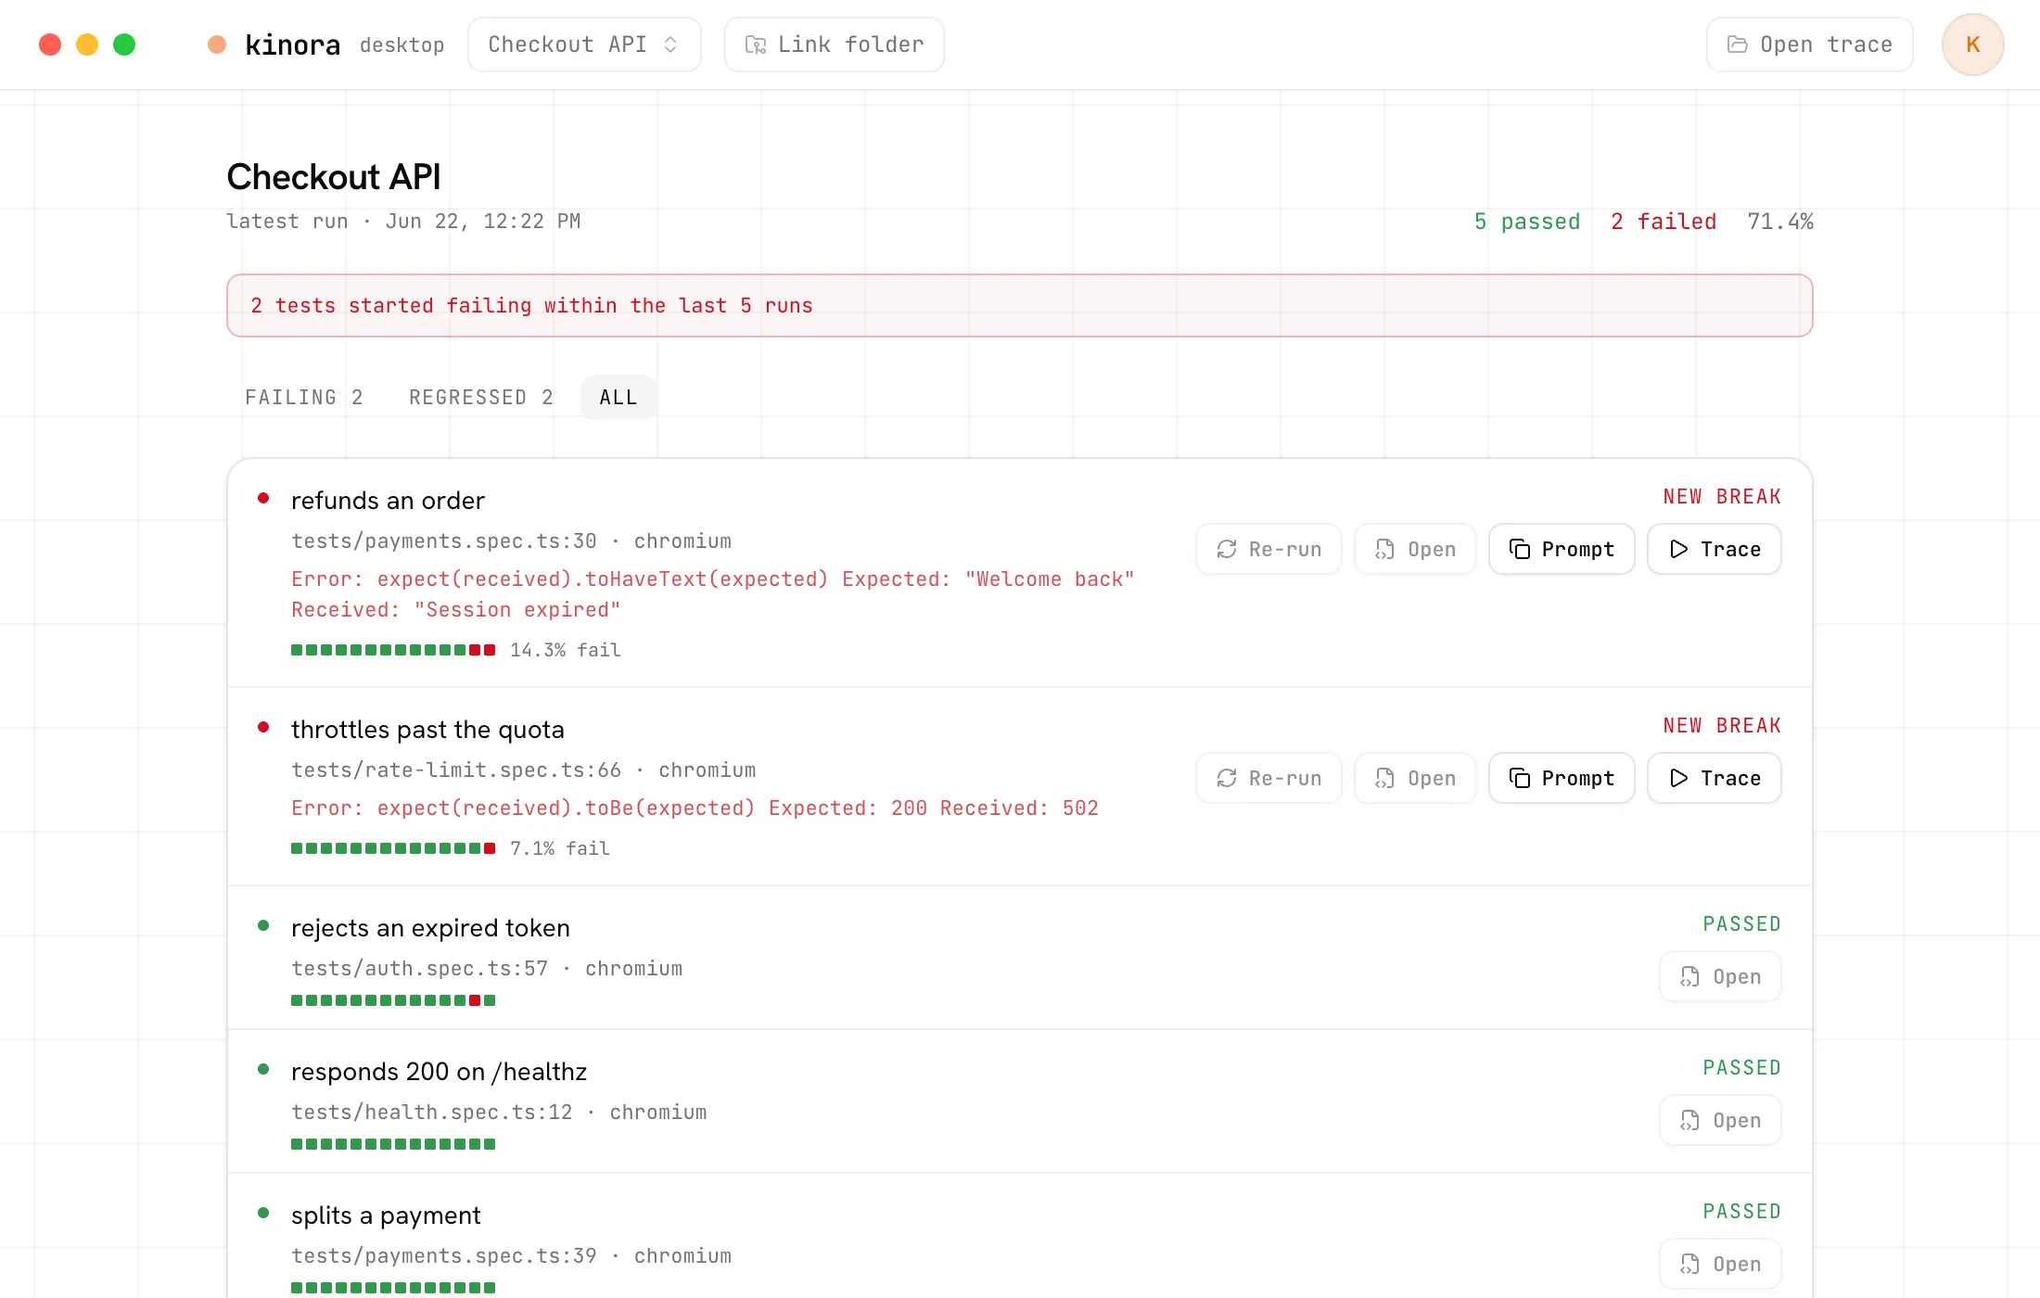2040x1298 pixels.
Task: Click tests/auth.spec.ts:57 file path
Action: pyautogui.click(x=420, y=969)
